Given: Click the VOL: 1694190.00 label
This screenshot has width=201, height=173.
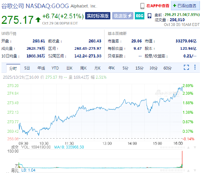Looking at the screenshot, I should coord(36,147).
